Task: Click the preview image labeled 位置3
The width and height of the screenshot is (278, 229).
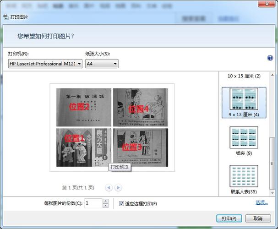Action: [141, 147]
